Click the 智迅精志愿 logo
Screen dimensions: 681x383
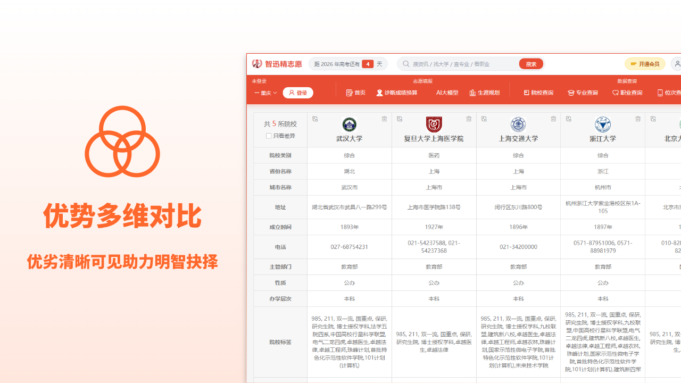[277, 64]
